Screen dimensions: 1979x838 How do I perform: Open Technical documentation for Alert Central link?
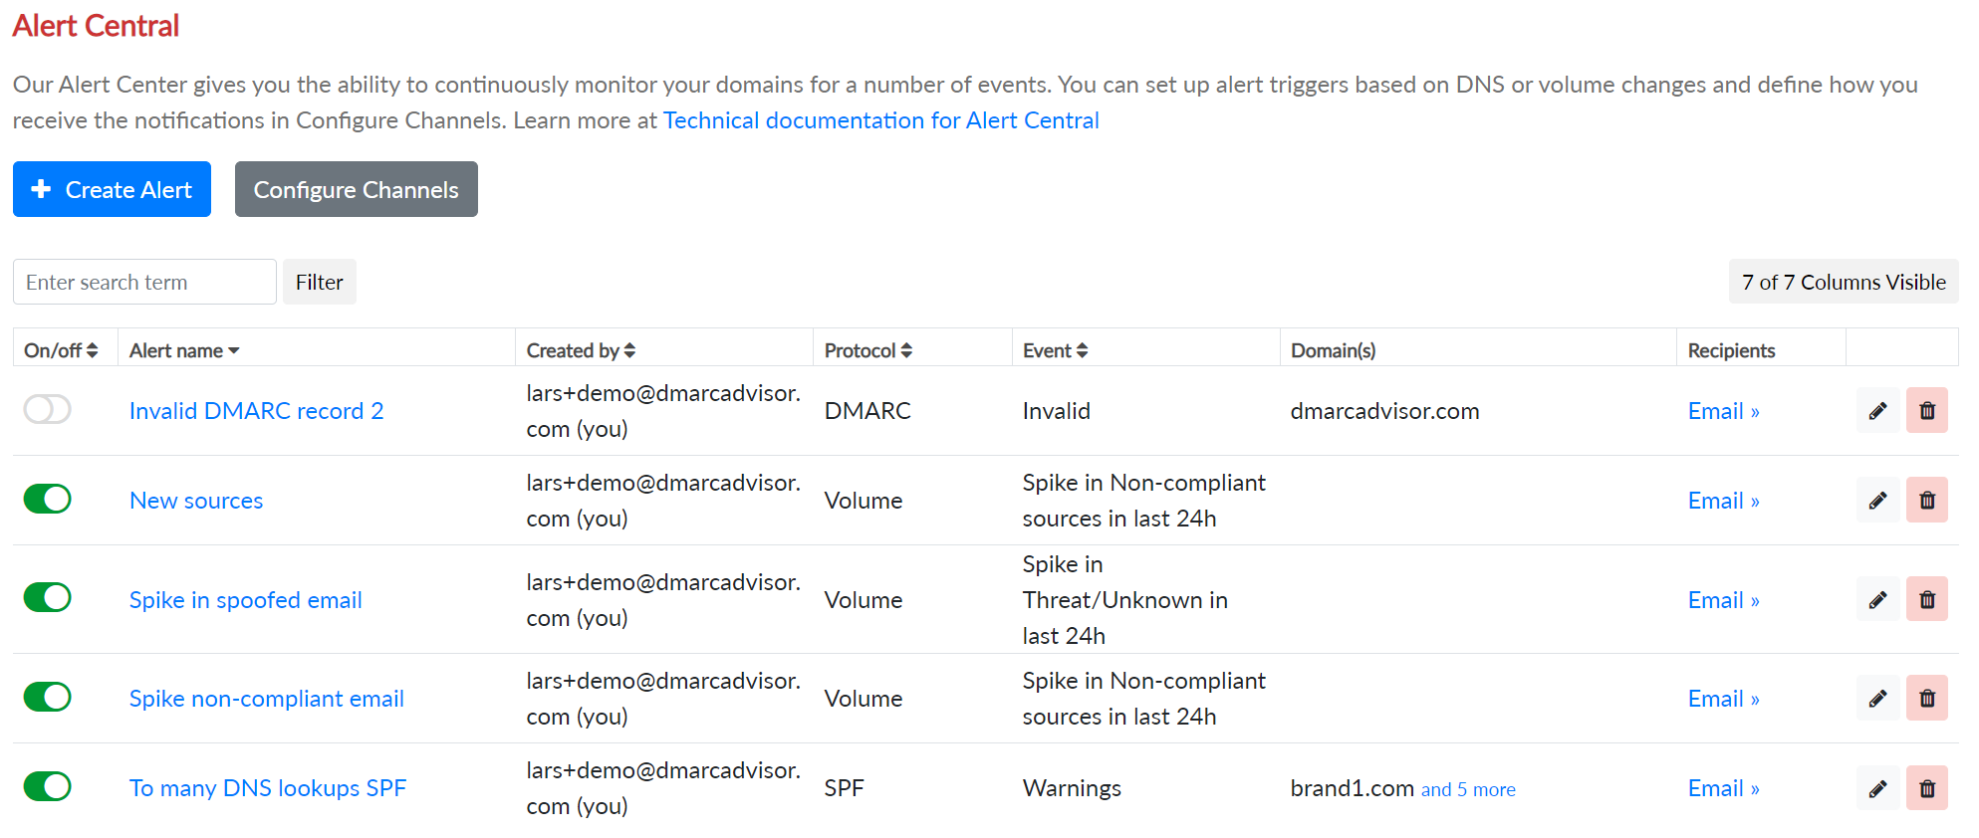(x=880, y=120)
